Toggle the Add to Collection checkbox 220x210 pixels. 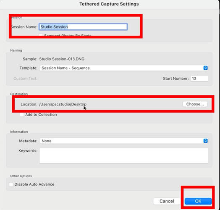(22, 115)
